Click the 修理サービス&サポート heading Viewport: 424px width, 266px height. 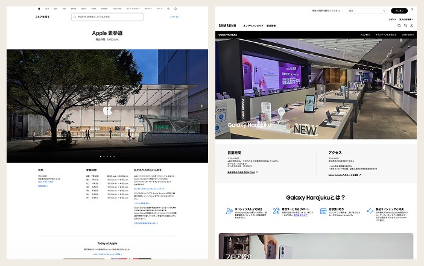[296, 209]
